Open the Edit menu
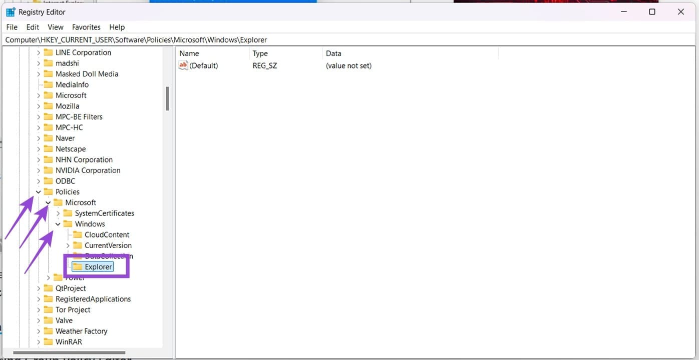 (33, 27)
